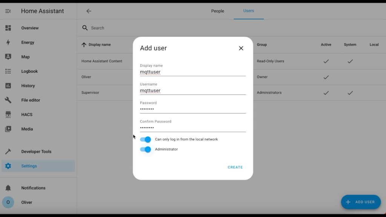Open Overview in the sidebar

[30, 28]
